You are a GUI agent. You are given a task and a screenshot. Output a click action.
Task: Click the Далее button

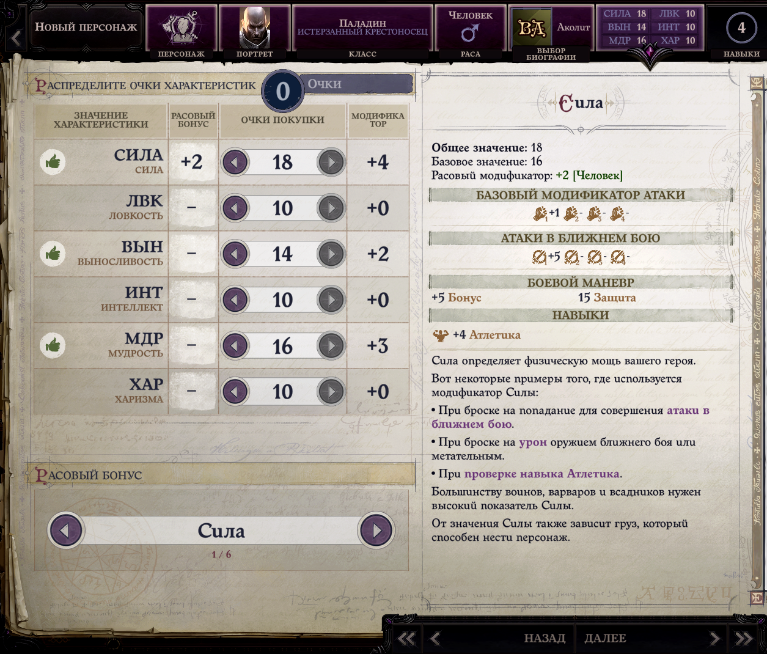pyautogui.click(x=605, y=638)
